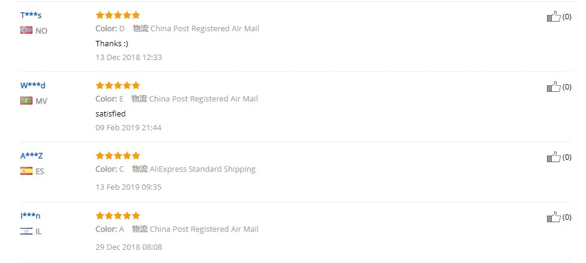Image resolution: width=586 pixels, height=263 pixels.
Task: Click the Maldives flag next to MV
Action: click(x=26, y=100)
